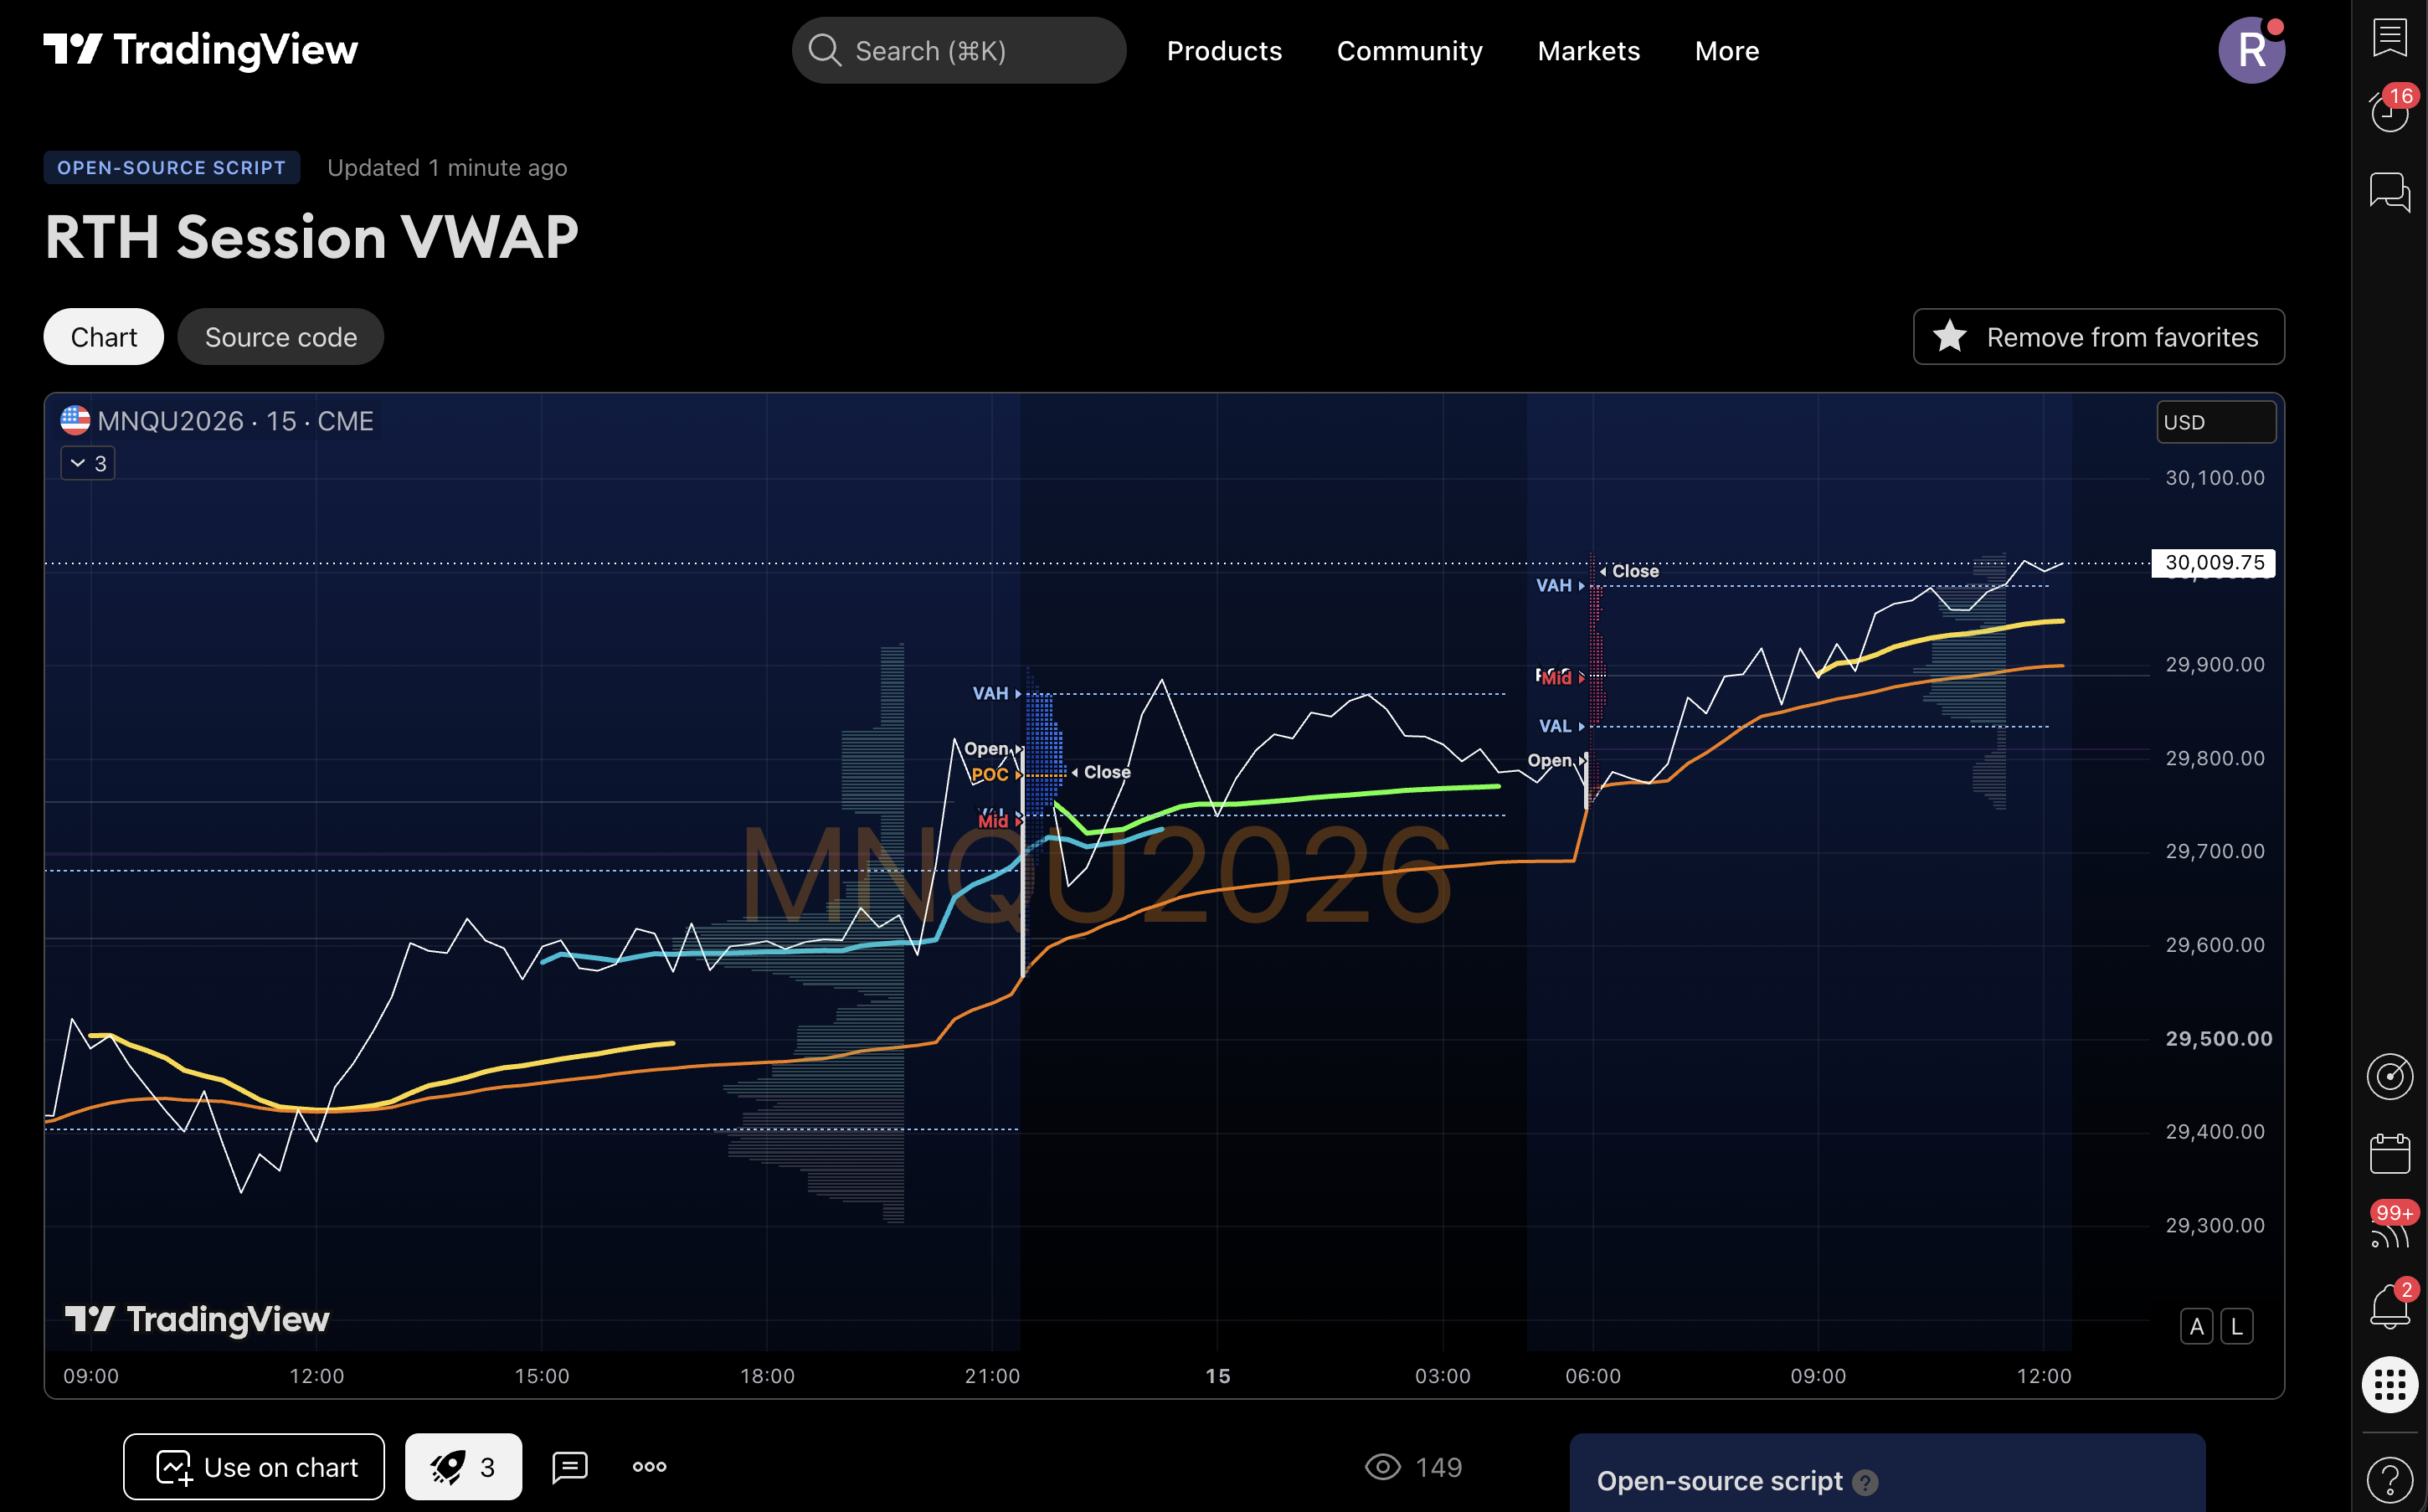Click the TradingView watermark logo on chart
This screenshot has width=2428, height=1512.
click(197, 1319)
